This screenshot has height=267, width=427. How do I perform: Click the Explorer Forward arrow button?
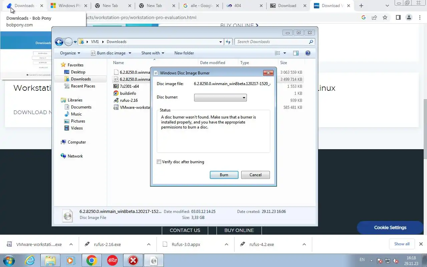(x=68, y=42)
